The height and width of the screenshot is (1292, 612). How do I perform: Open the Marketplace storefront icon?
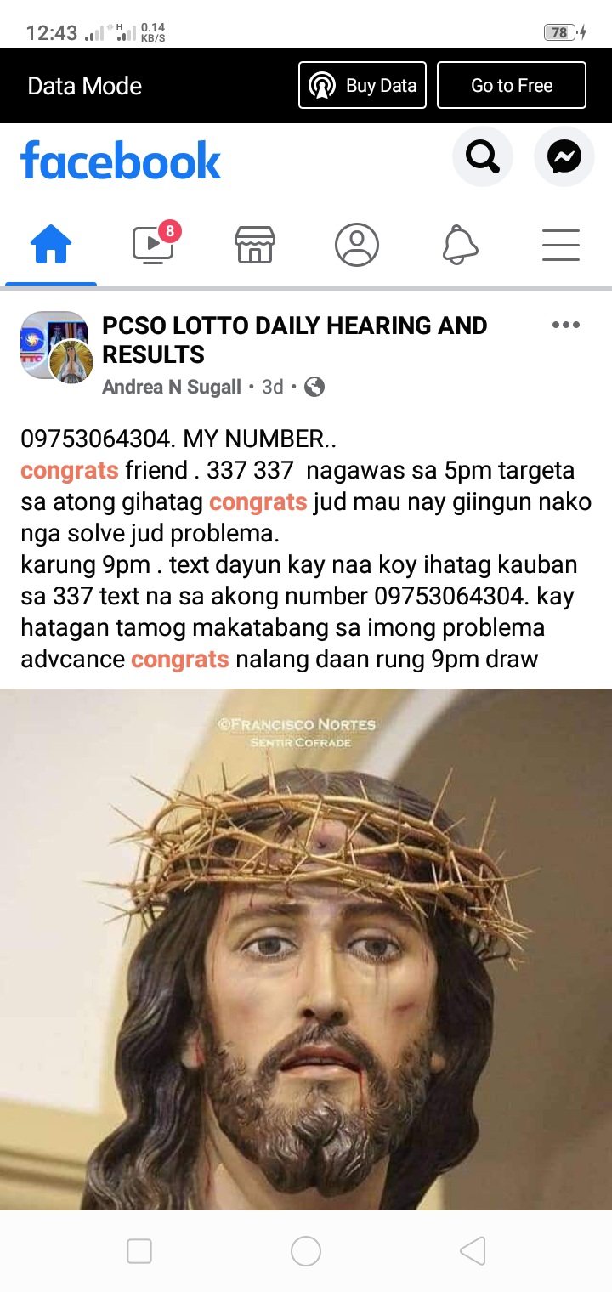255,245
